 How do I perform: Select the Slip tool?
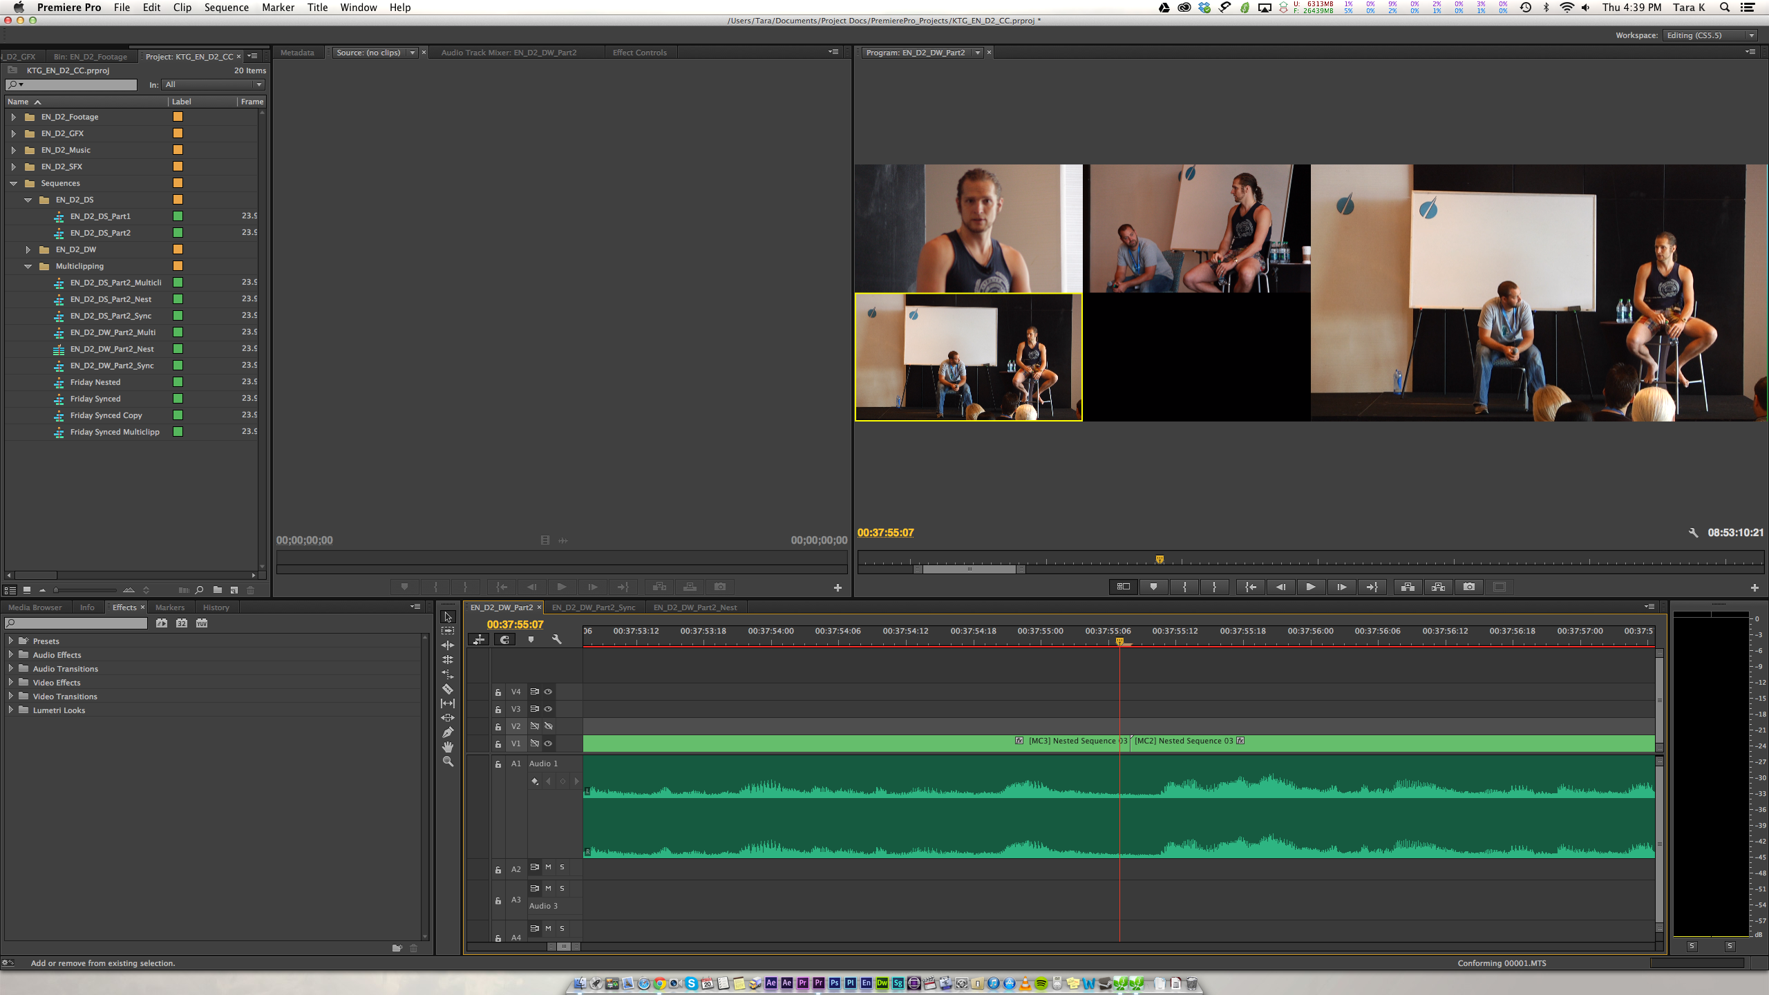(448, 703)
